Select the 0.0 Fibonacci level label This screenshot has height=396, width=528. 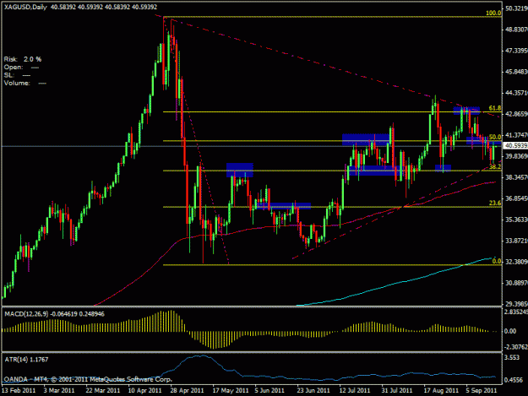[x=497, y=261]
